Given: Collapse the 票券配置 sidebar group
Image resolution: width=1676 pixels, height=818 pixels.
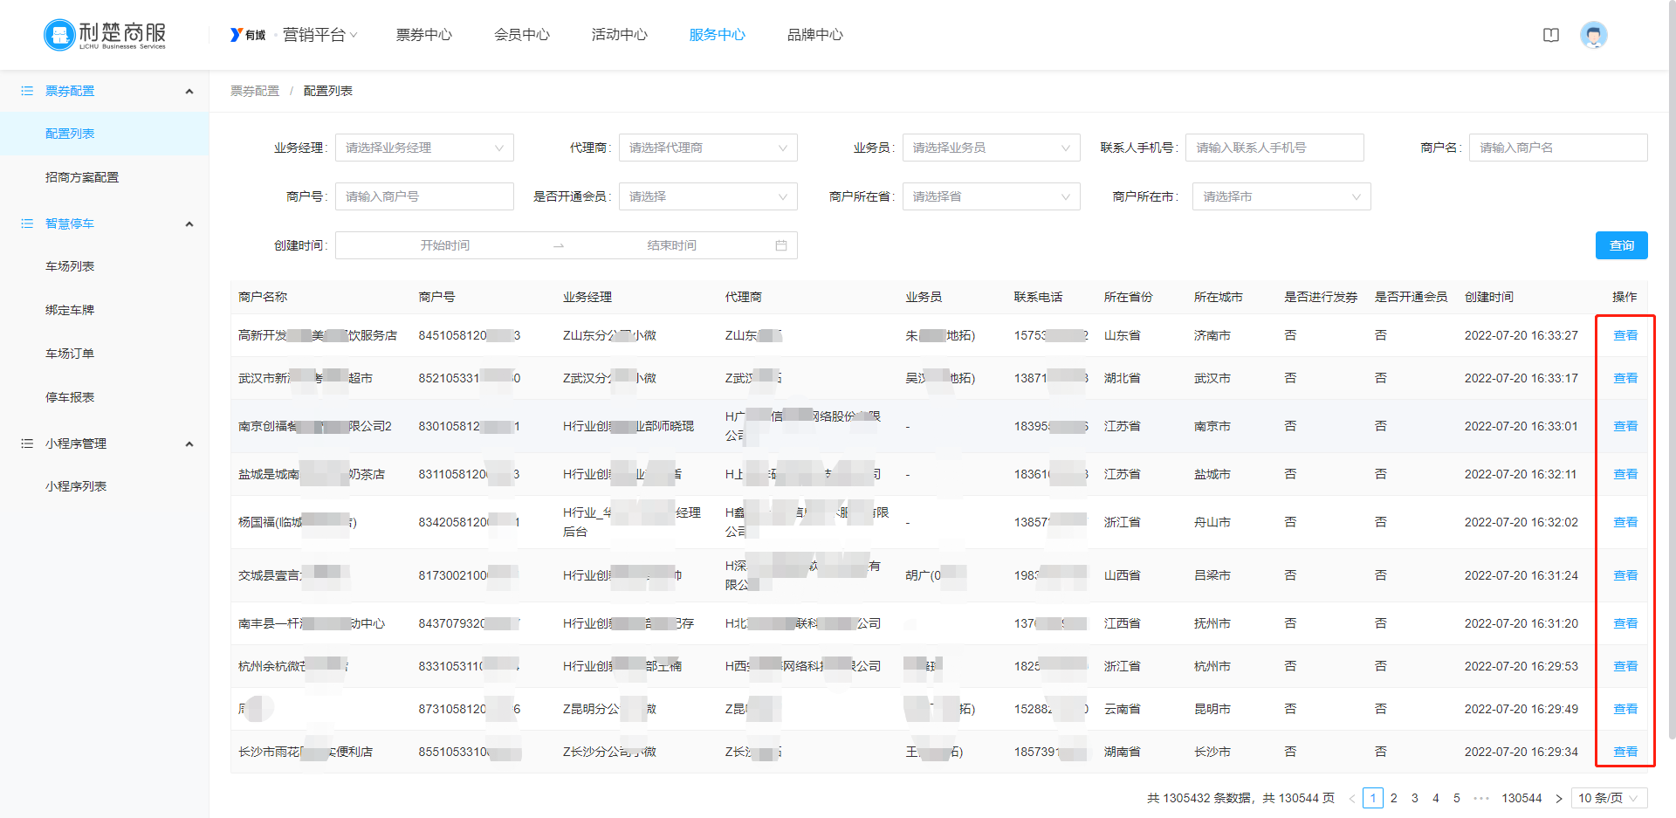Looking at the screenshot, I should (x=189, y=92).
